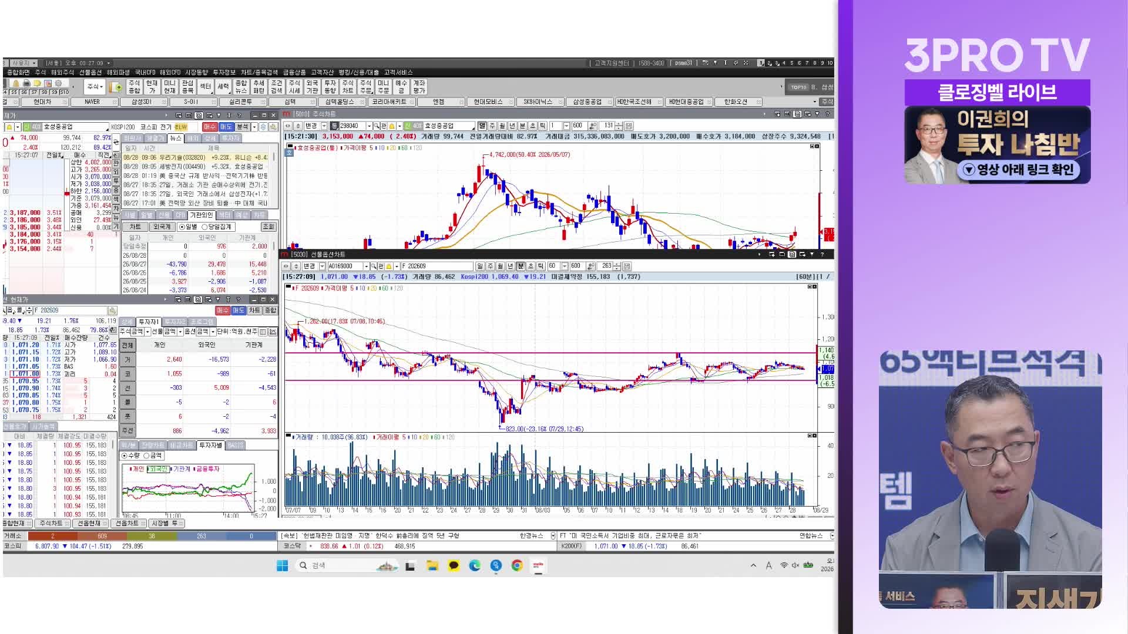Click the yellow bell alarm icon in the top toolbar
The height and width of the screenshot is (634, 1128).
coord(16,84)
